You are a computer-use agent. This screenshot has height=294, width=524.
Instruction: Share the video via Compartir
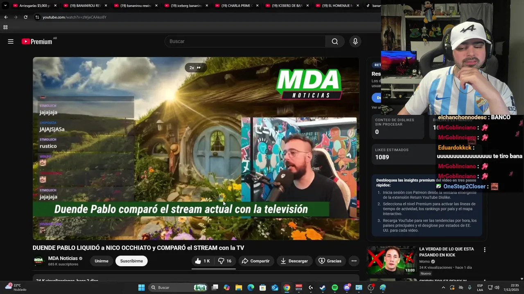pyautogui.click(x=256, y=261)
